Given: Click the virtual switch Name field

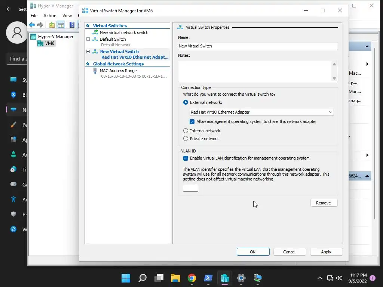Looking at the screenshot, I should point(258,46).
